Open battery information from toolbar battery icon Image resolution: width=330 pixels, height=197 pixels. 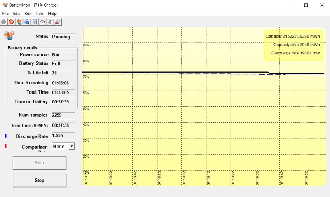(x=19, y=22)
